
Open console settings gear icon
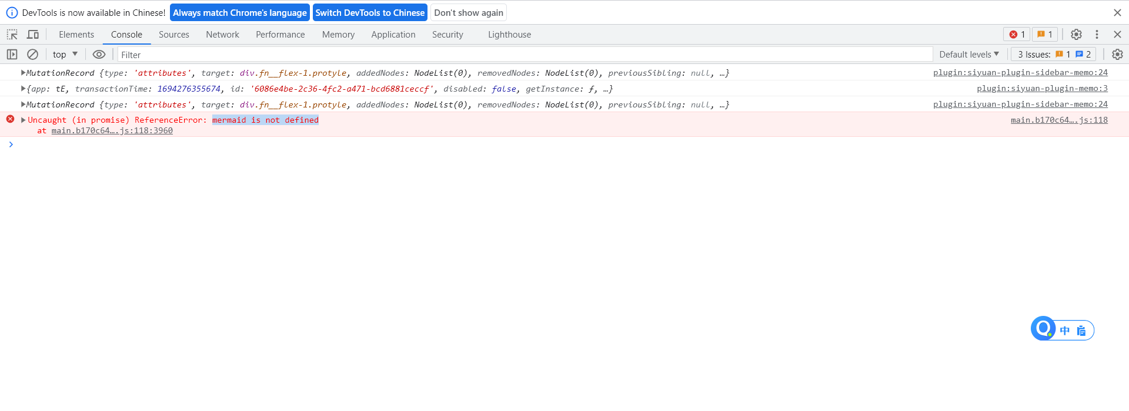pos(1117,55)
